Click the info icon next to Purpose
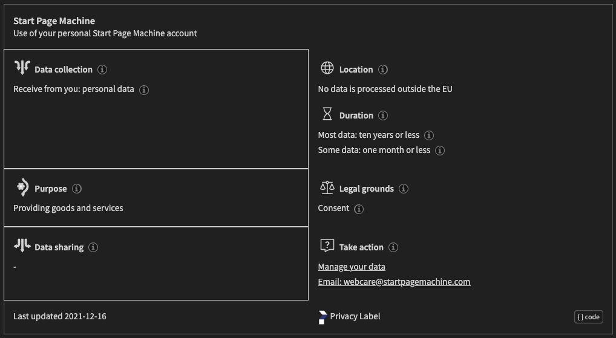The height and width of the screenshot is (338, 616). [77, 189]
